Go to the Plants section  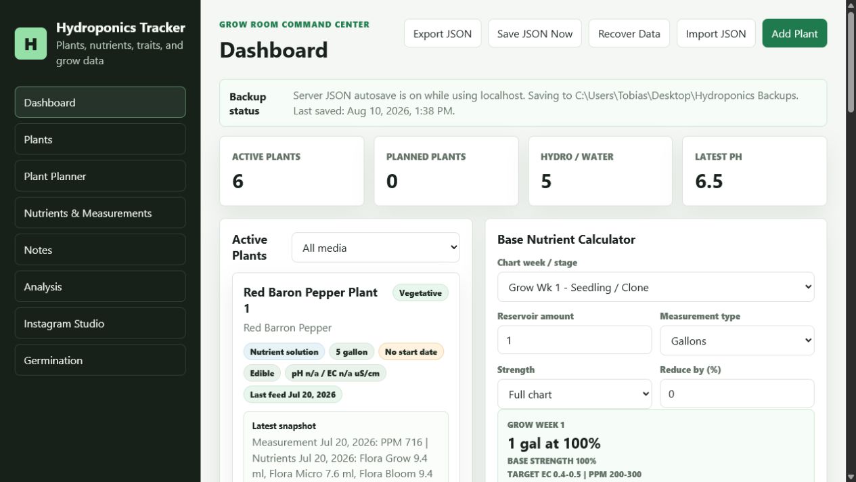(100, 139)
